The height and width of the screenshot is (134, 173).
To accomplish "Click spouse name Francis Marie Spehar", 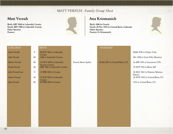I will click(82, 62).
